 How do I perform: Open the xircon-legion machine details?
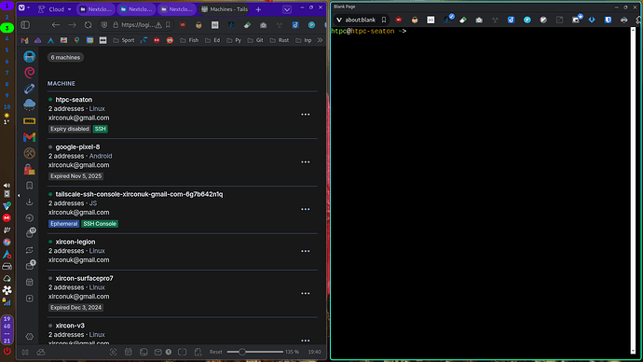pyautogui.click(x=75, y=242)
